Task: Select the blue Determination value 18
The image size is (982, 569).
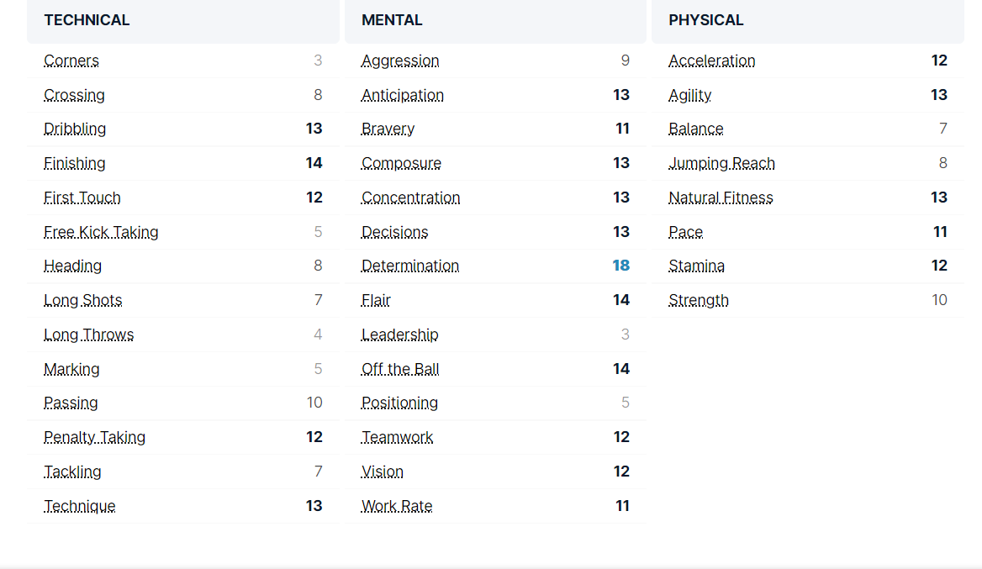Action: click(620, 266)
